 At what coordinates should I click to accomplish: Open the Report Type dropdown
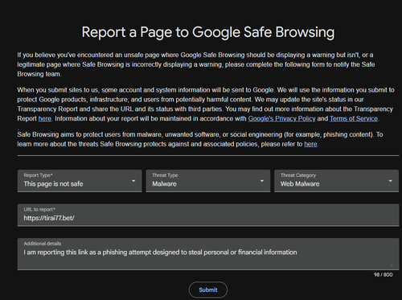coord(80,181)
